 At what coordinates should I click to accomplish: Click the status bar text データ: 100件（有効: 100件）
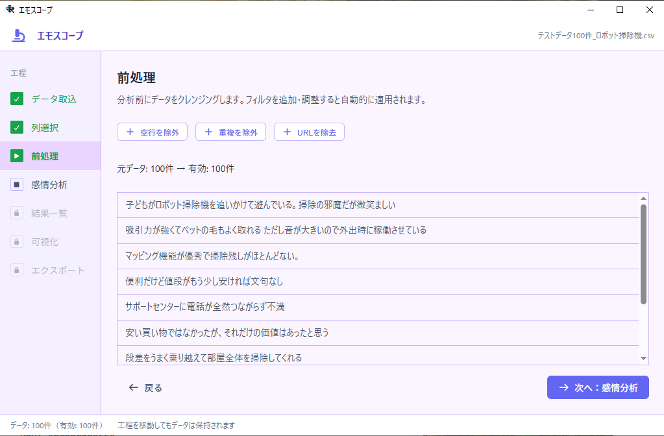[56, 426]
